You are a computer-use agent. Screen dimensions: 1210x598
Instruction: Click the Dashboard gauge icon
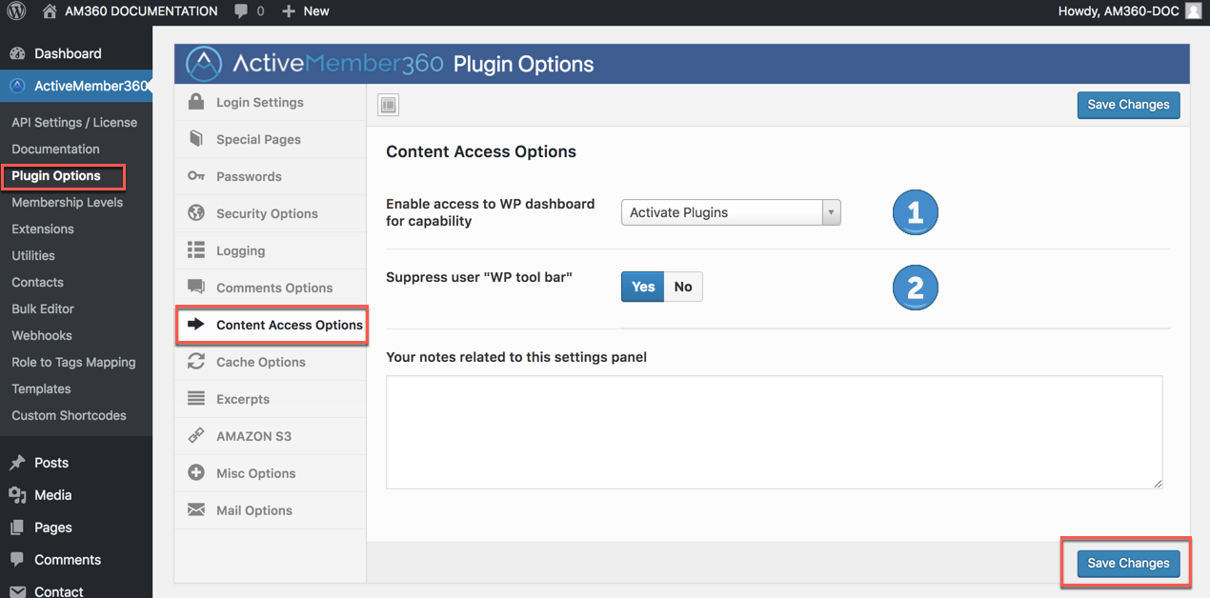pyautogui.click(x=17, y=53)
